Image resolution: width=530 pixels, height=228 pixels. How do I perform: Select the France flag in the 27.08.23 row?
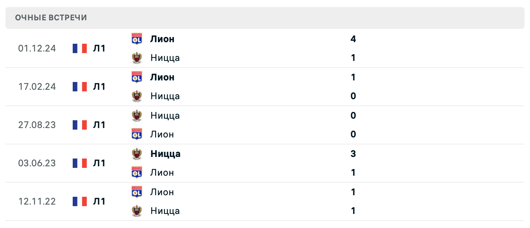[x=80, y=125]
